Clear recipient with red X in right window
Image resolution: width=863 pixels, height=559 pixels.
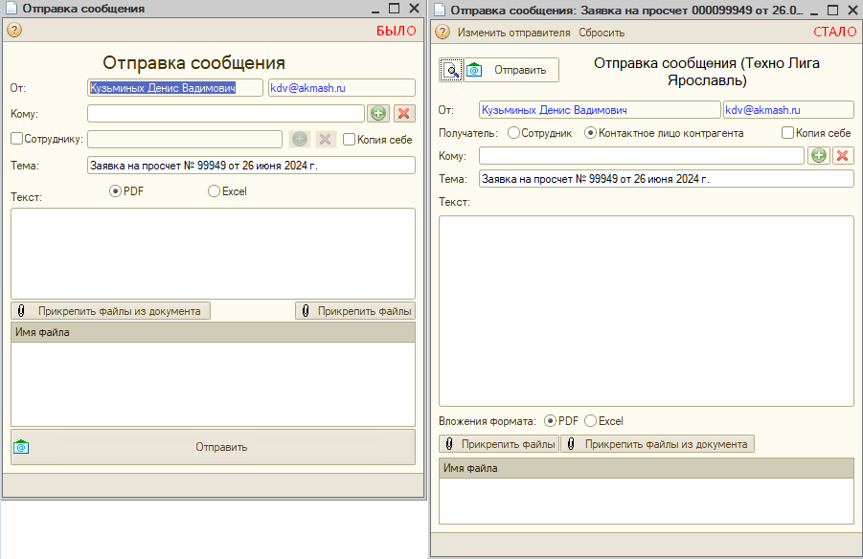point(843,156)
